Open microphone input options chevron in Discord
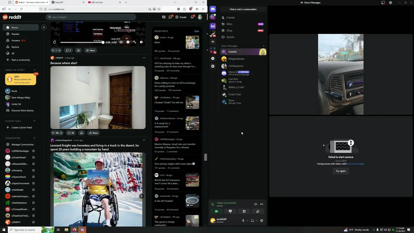Image resolution: width=414 pixels, height=233 pixels. click(x=247, y=221)
